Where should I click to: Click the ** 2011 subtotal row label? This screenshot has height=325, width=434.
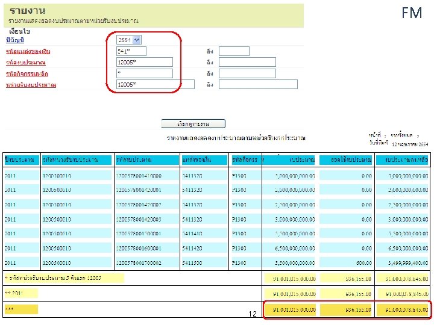tap(14, 293)
